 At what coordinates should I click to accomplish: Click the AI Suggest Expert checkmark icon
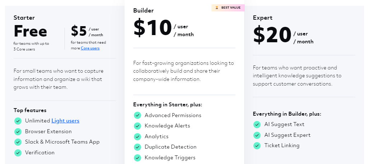tap(257, 135)
